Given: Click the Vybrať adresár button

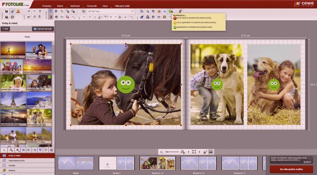Looking at the screenshot, I should pos(43,29).
